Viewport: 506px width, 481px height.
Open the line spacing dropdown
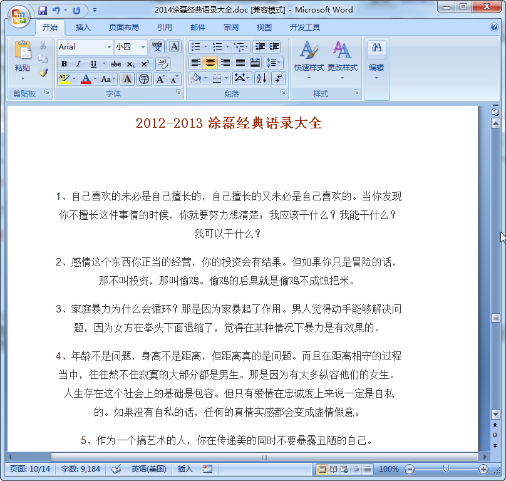274,62
